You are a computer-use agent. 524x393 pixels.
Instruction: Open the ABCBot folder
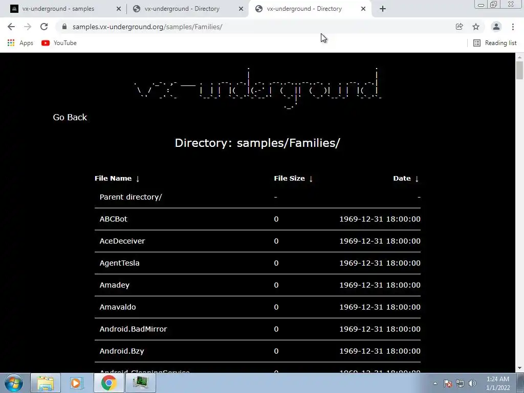113,219
